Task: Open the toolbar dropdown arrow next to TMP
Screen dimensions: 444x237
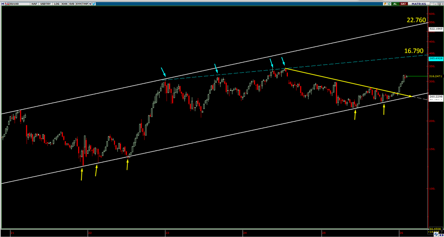Action: tap(90, 3)
